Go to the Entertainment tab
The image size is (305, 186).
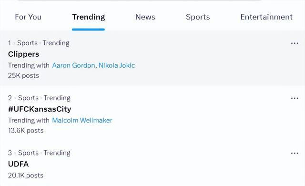266,17
